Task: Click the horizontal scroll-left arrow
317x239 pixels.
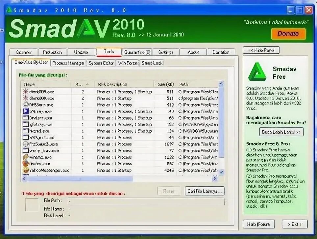Action: (x=24, y=178)
